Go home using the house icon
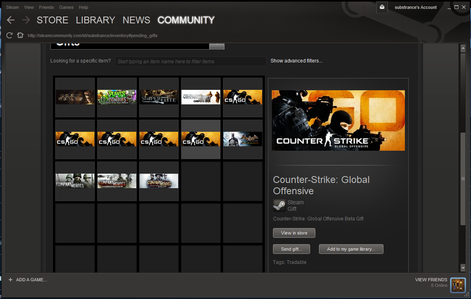This screenshot has width=471, height=299. pyautogui.click(x=20, y=35)
